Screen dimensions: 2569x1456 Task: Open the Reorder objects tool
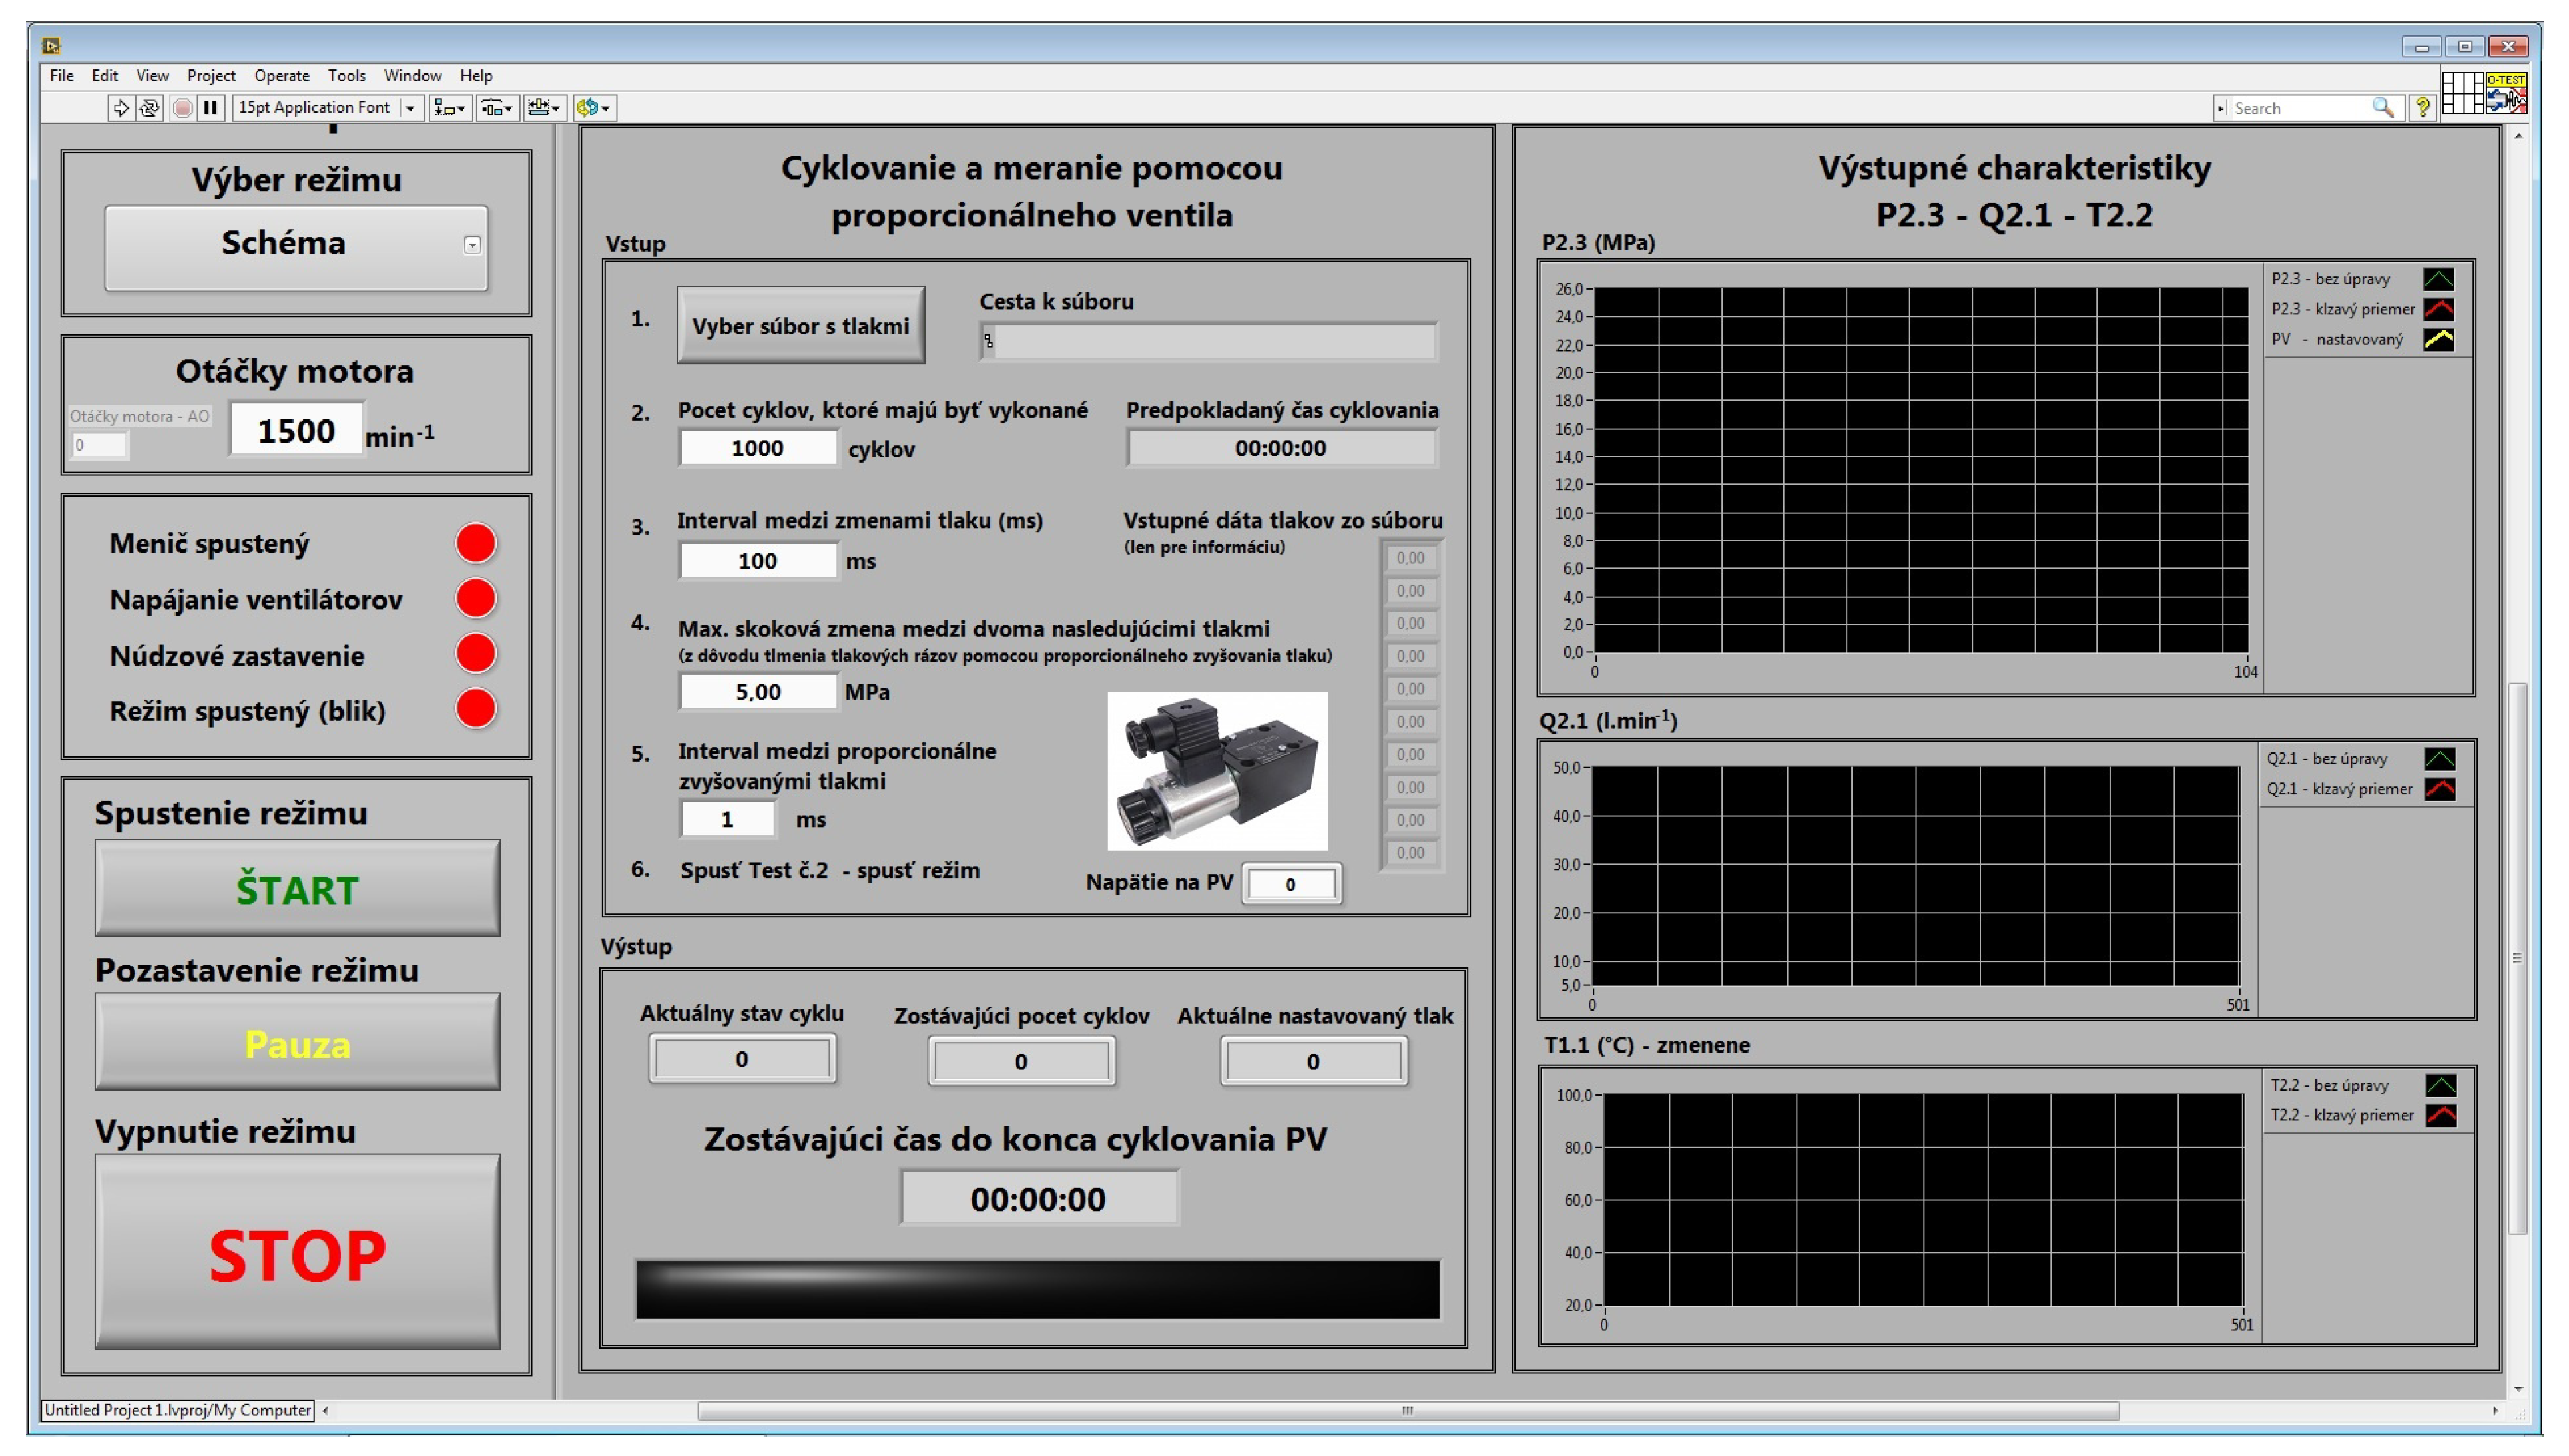[594, 107]
